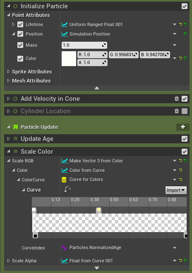Collapse Initialize Particle using bottom arrow bar

97,88
